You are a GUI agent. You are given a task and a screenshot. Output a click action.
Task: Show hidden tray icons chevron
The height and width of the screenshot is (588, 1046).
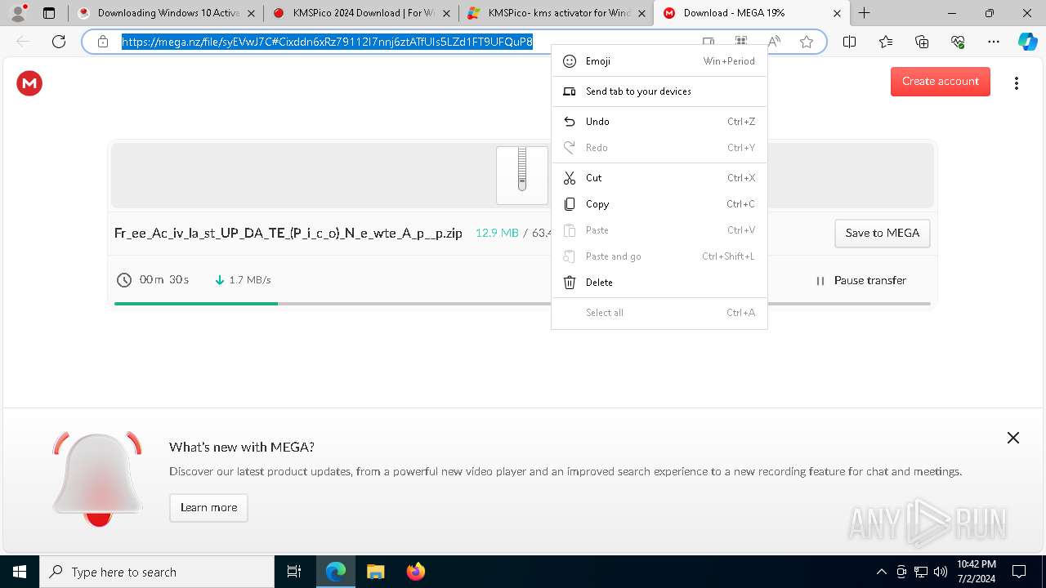881,572
